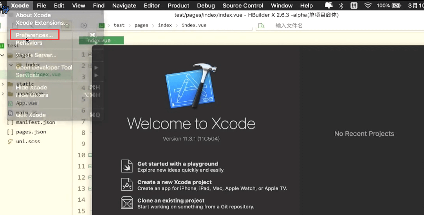Open the Edit menu
Viewport: 424px width, 215px height.
click(x=59, y=5)
